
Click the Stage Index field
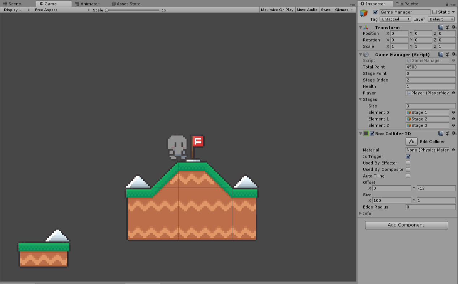click(x=431, y=80)
